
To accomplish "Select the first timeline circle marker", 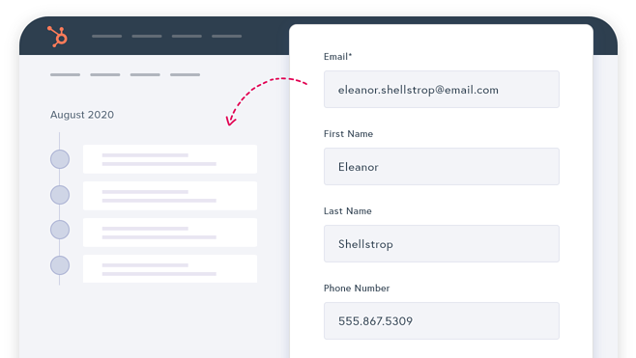I will [x=60, y=159].
